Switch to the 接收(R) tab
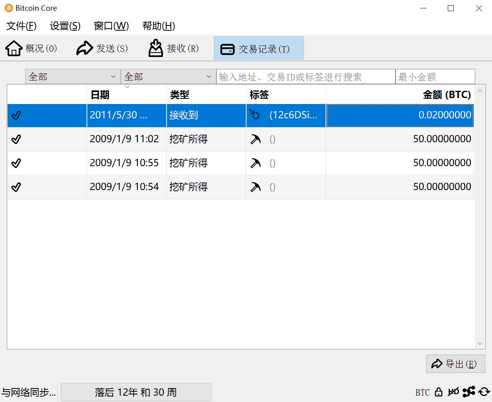492x402 pixels. 174,48
